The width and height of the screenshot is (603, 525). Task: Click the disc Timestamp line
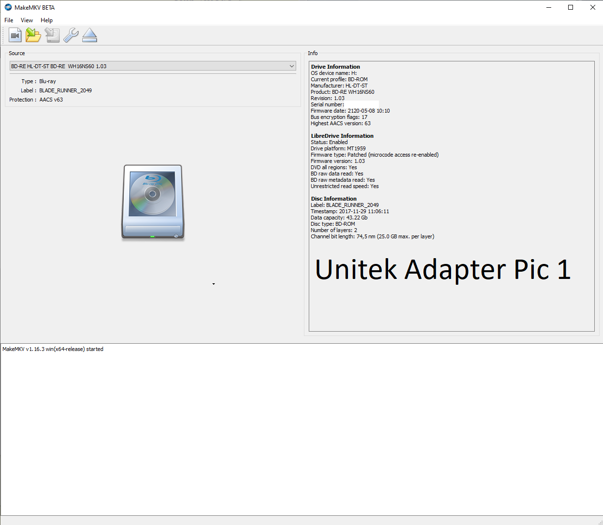tap(350, 211)
